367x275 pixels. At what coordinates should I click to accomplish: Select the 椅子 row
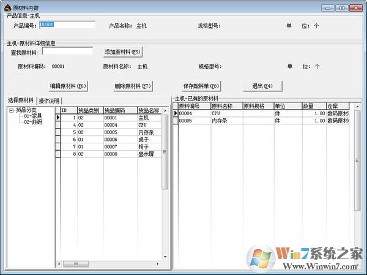(108, 147)
